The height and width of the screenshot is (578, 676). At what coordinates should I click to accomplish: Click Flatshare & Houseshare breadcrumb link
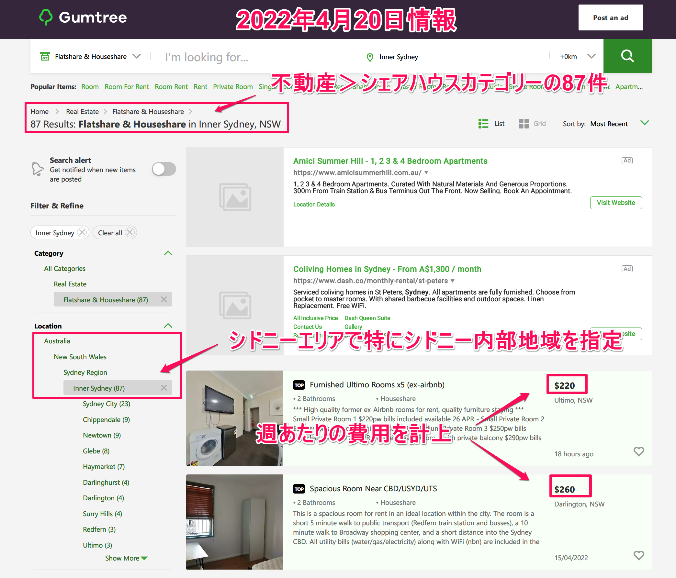click(x=148, y=112)
